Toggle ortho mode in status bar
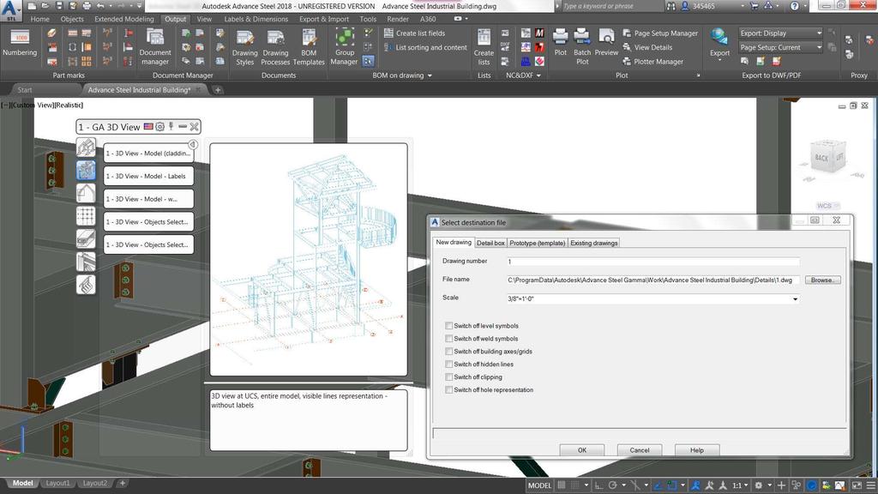This screenshot has width=878, height=494. 598,485
